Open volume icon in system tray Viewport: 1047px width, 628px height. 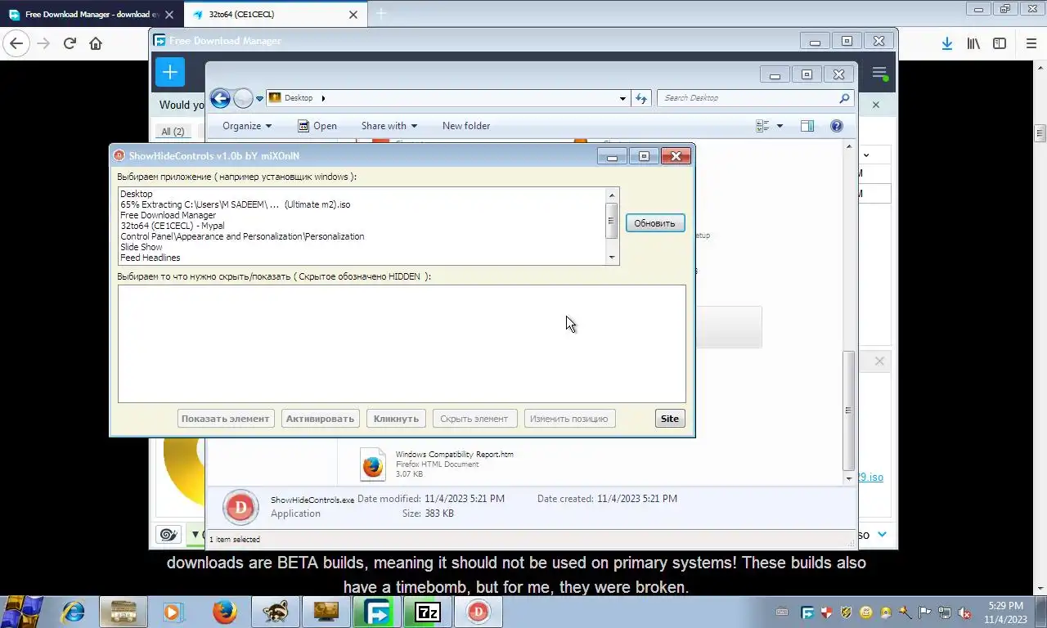[x=964, y=612]
